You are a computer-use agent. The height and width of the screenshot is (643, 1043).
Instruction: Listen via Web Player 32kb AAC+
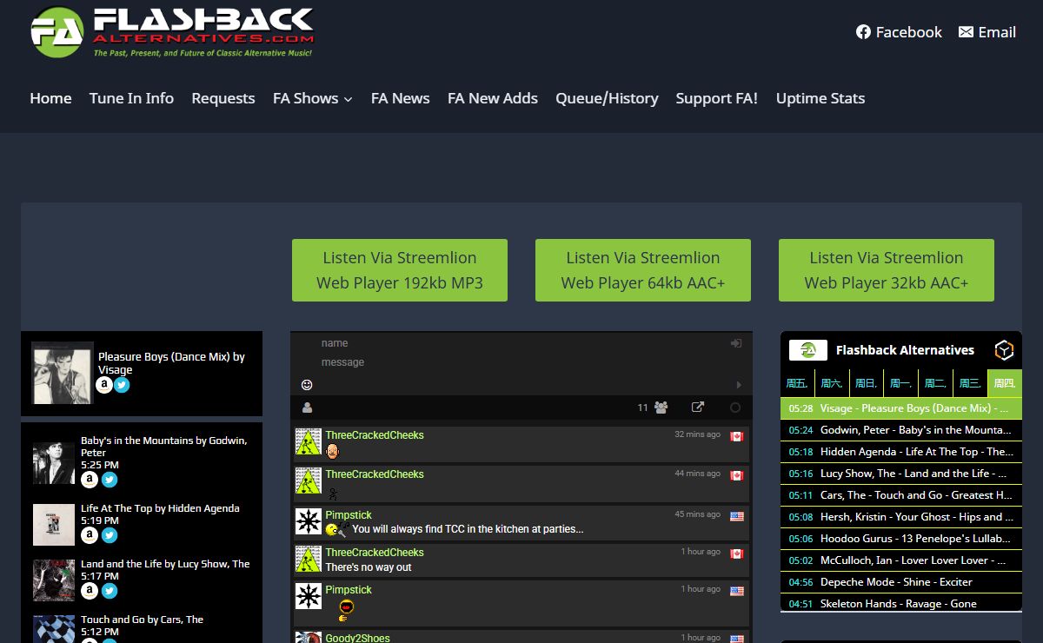[887, 270]
